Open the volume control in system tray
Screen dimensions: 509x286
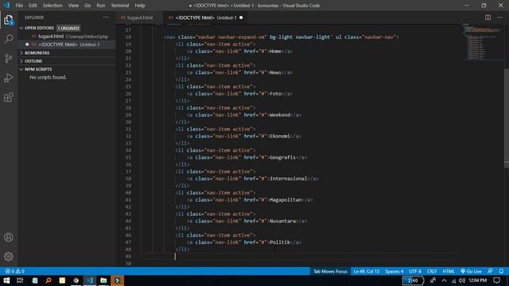pos(462,280)
